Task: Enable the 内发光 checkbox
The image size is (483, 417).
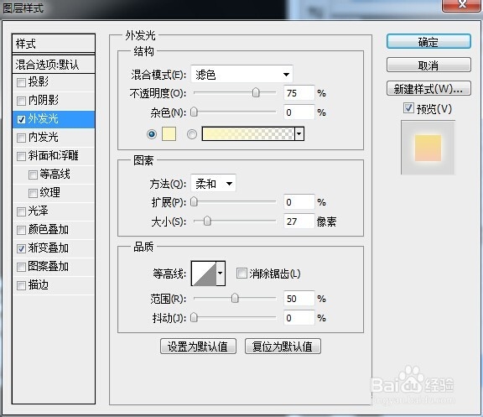Action: (x=21, y=138)
